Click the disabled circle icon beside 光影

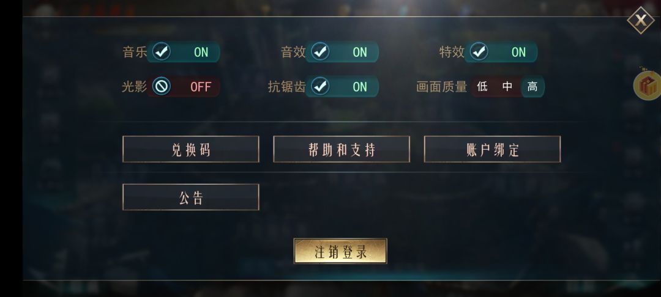tap(162, 86)
